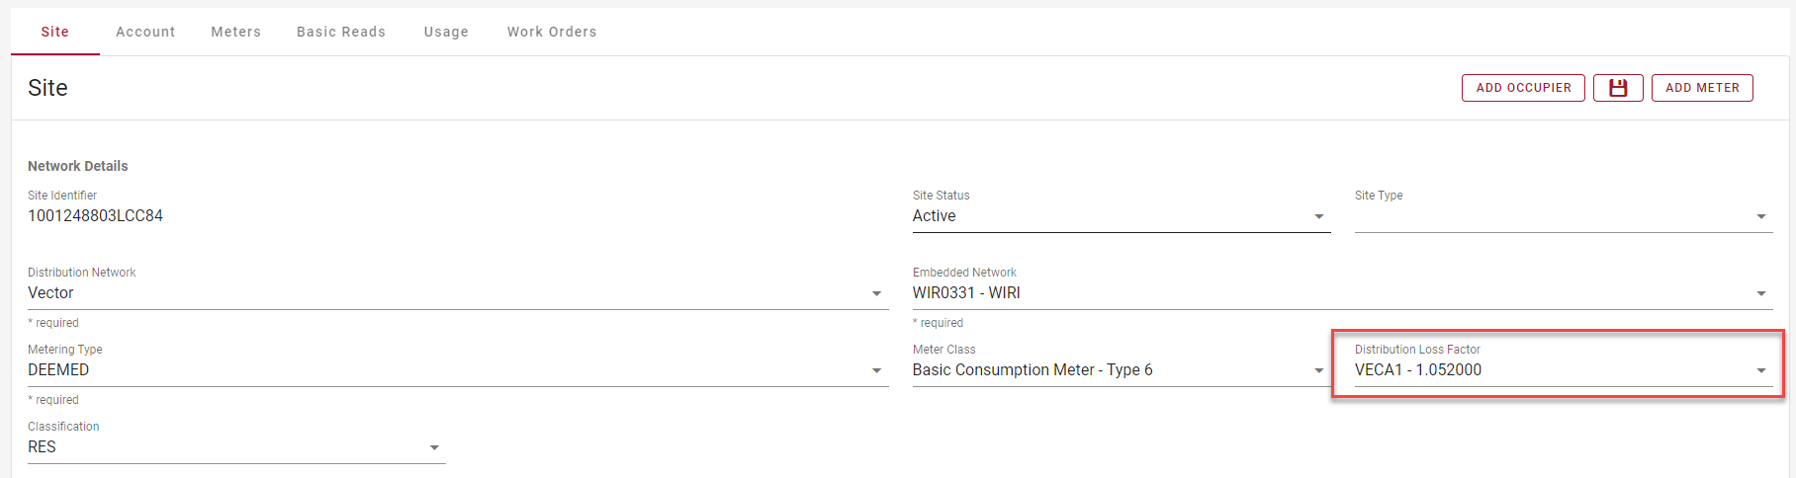Image resolution: width=1796 pixels, height=478 pixels.
Task: Click the Site tab
Action: (x=55, y=32)
